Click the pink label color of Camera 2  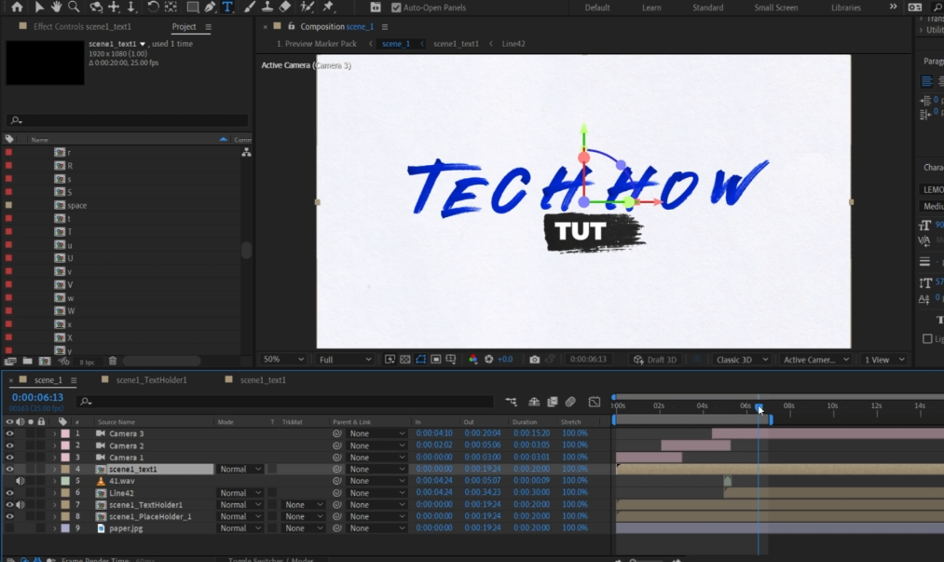coord(65,446)
